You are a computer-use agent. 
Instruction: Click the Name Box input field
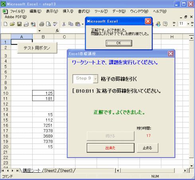pos(19,31)
